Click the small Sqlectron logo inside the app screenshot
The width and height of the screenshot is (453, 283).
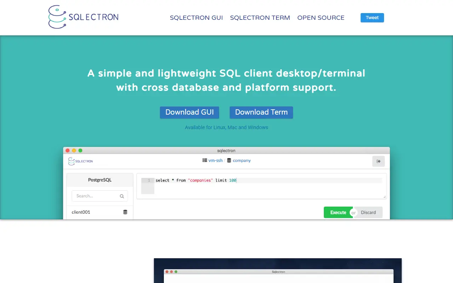point(81,161)
